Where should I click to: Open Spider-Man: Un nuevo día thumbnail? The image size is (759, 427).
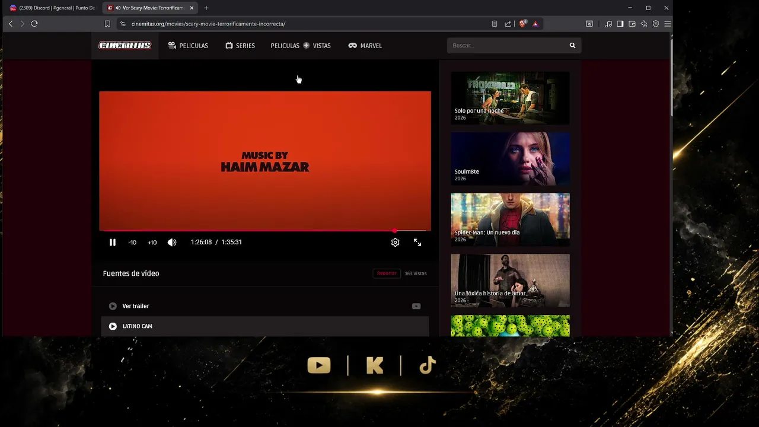click(x=510, y=220)
